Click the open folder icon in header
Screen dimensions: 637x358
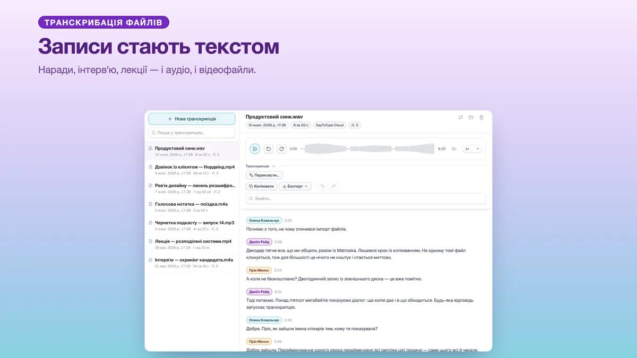coord(471,117)
